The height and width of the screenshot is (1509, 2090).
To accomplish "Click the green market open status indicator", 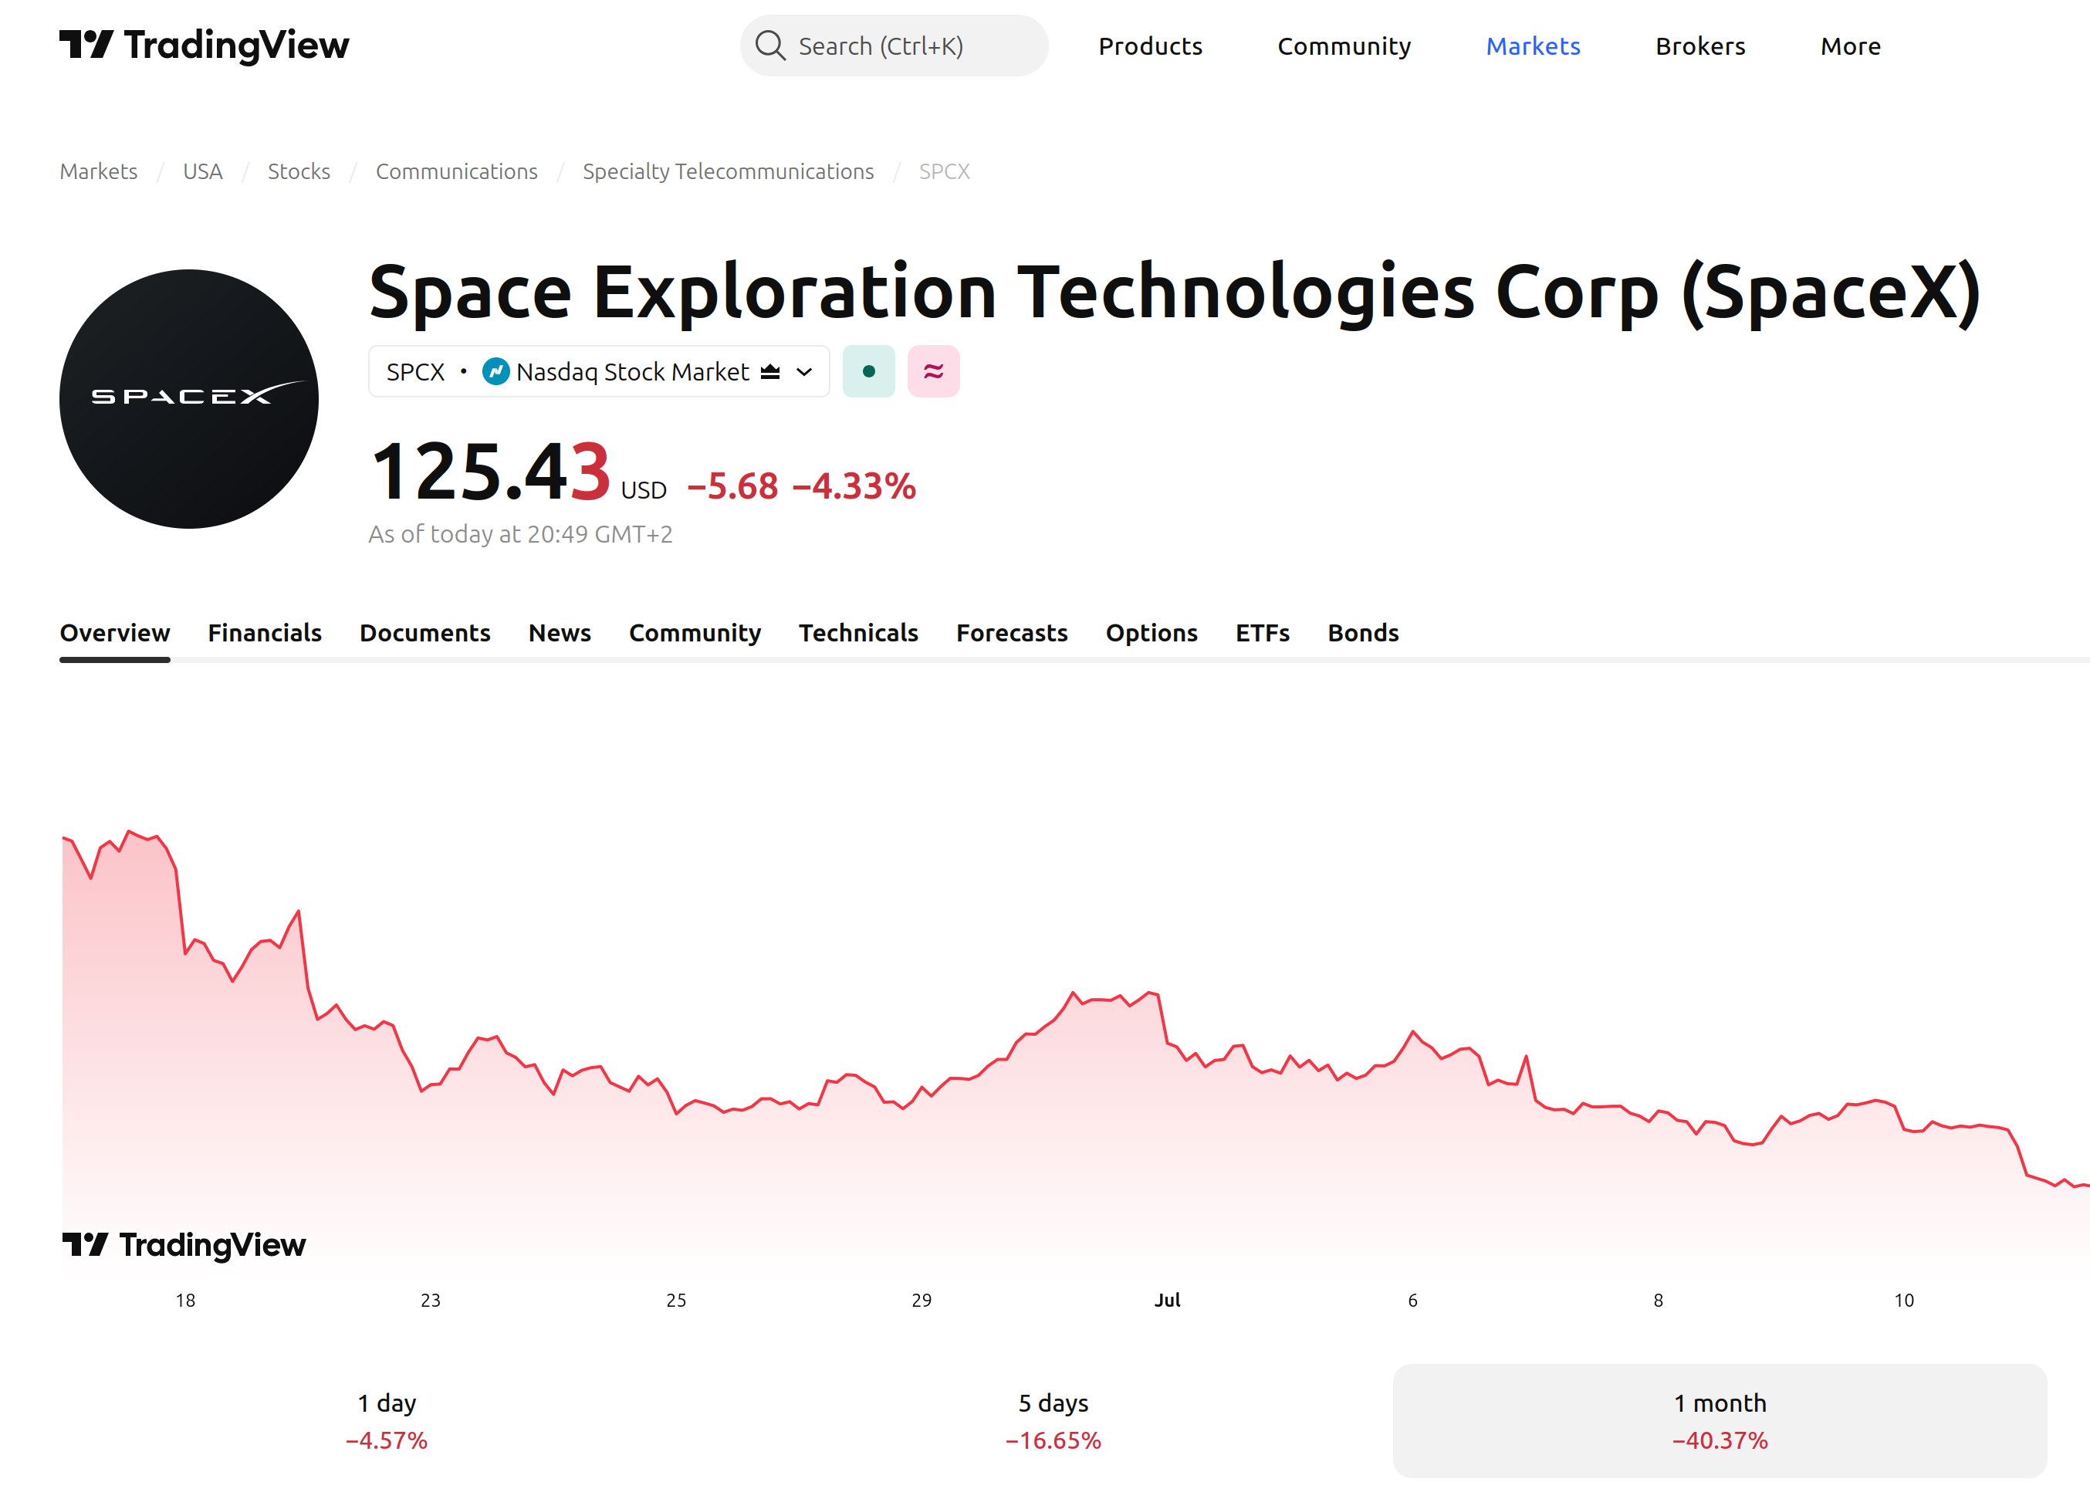I will coord(868,371).
